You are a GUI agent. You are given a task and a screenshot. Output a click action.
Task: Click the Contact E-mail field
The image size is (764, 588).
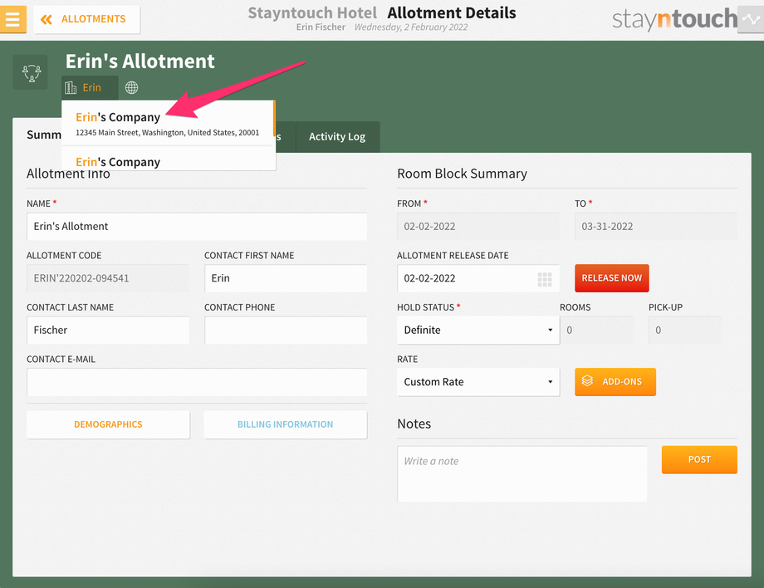click(x=197, y=382)
